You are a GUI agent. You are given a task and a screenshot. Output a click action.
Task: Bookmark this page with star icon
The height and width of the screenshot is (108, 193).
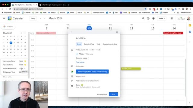(x=145, y=9)
